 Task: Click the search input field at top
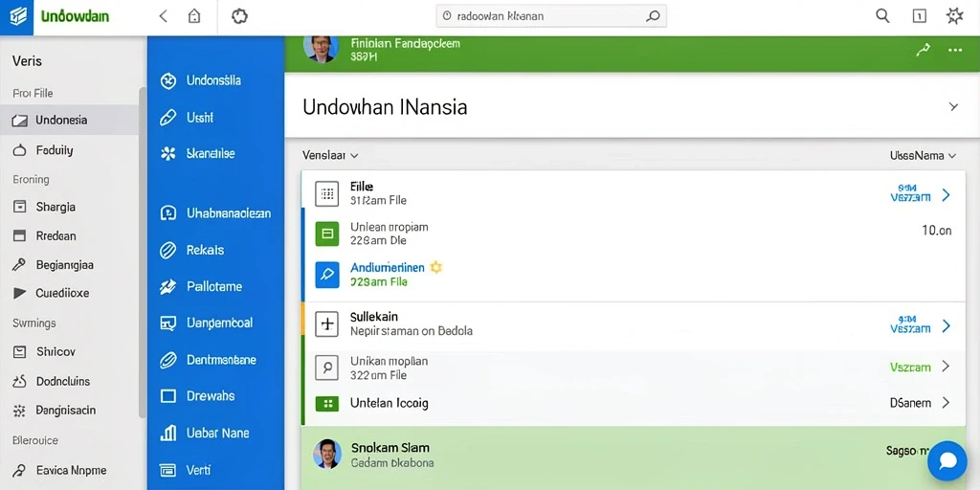click(550, 16)
